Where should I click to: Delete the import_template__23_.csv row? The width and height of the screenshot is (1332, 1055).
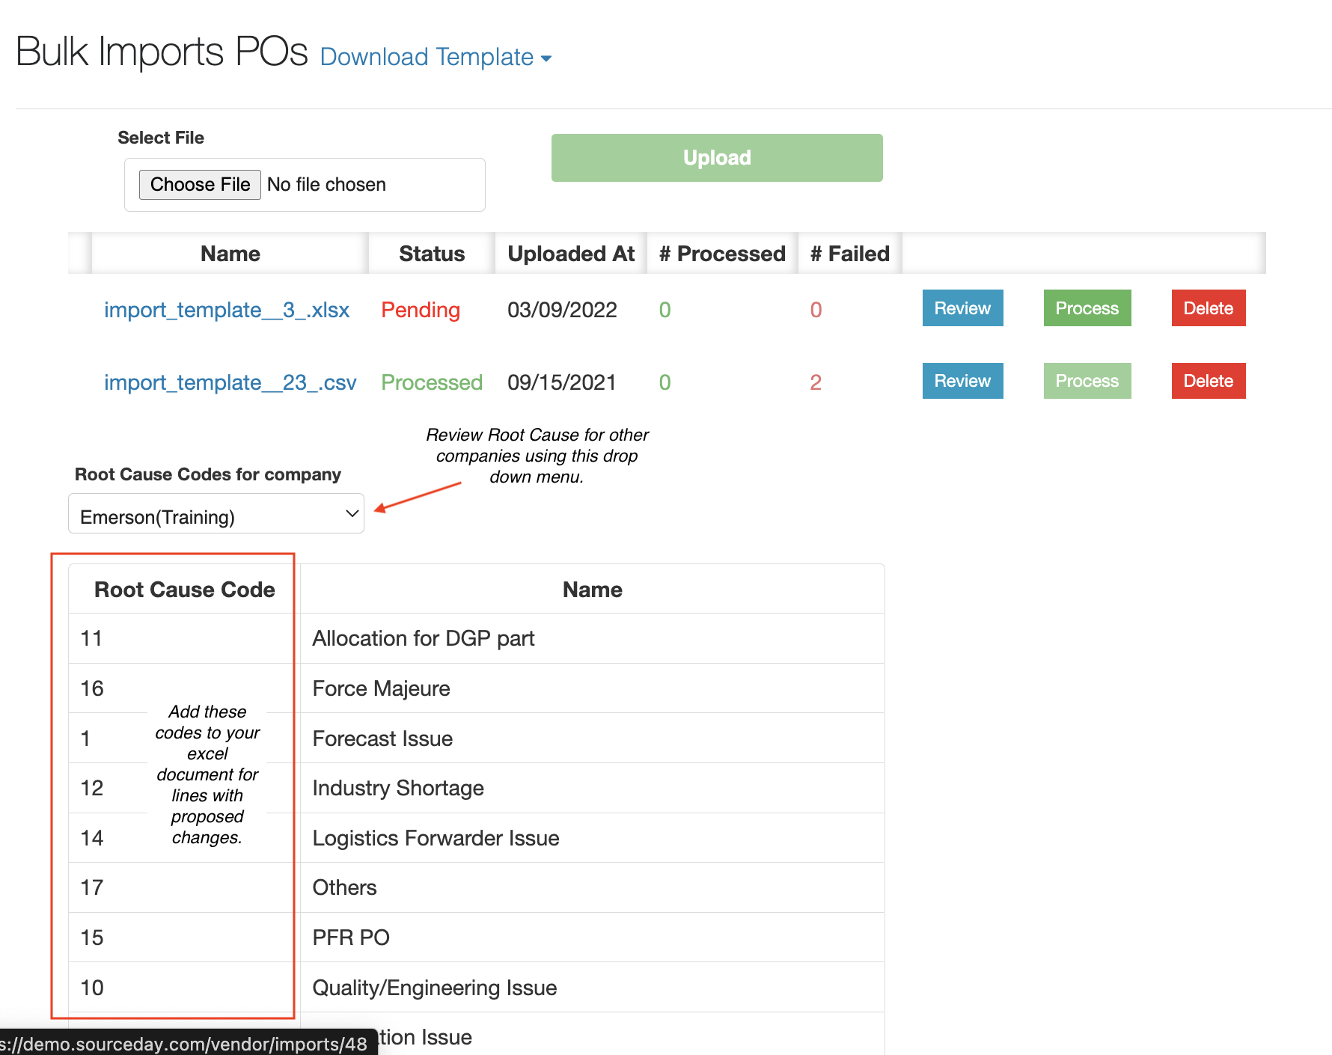(1208, 381)
